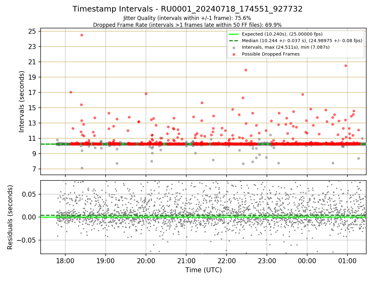The width and height of the screenshot is (375, 281).
Task: Click the Median (10.244 +/- 0.037 s) legend entry
Action: coord(302,41)
